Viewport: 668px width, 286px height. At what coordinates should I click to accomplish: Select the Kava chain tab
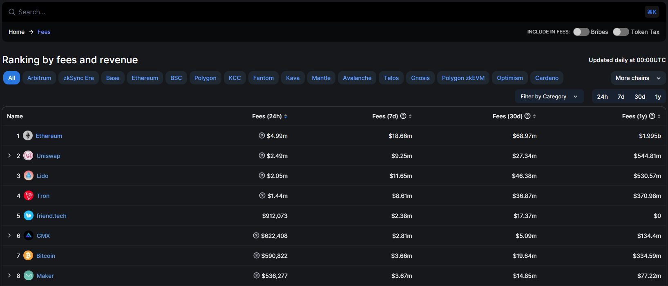293,78
